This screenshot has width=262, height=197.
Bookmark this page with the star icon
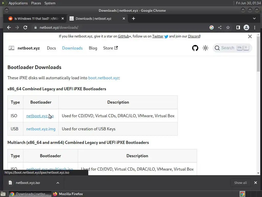228,27
